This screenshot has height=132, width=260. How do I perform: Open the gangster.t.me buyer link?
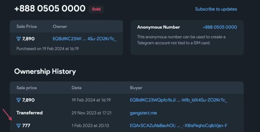coord(144,113)
